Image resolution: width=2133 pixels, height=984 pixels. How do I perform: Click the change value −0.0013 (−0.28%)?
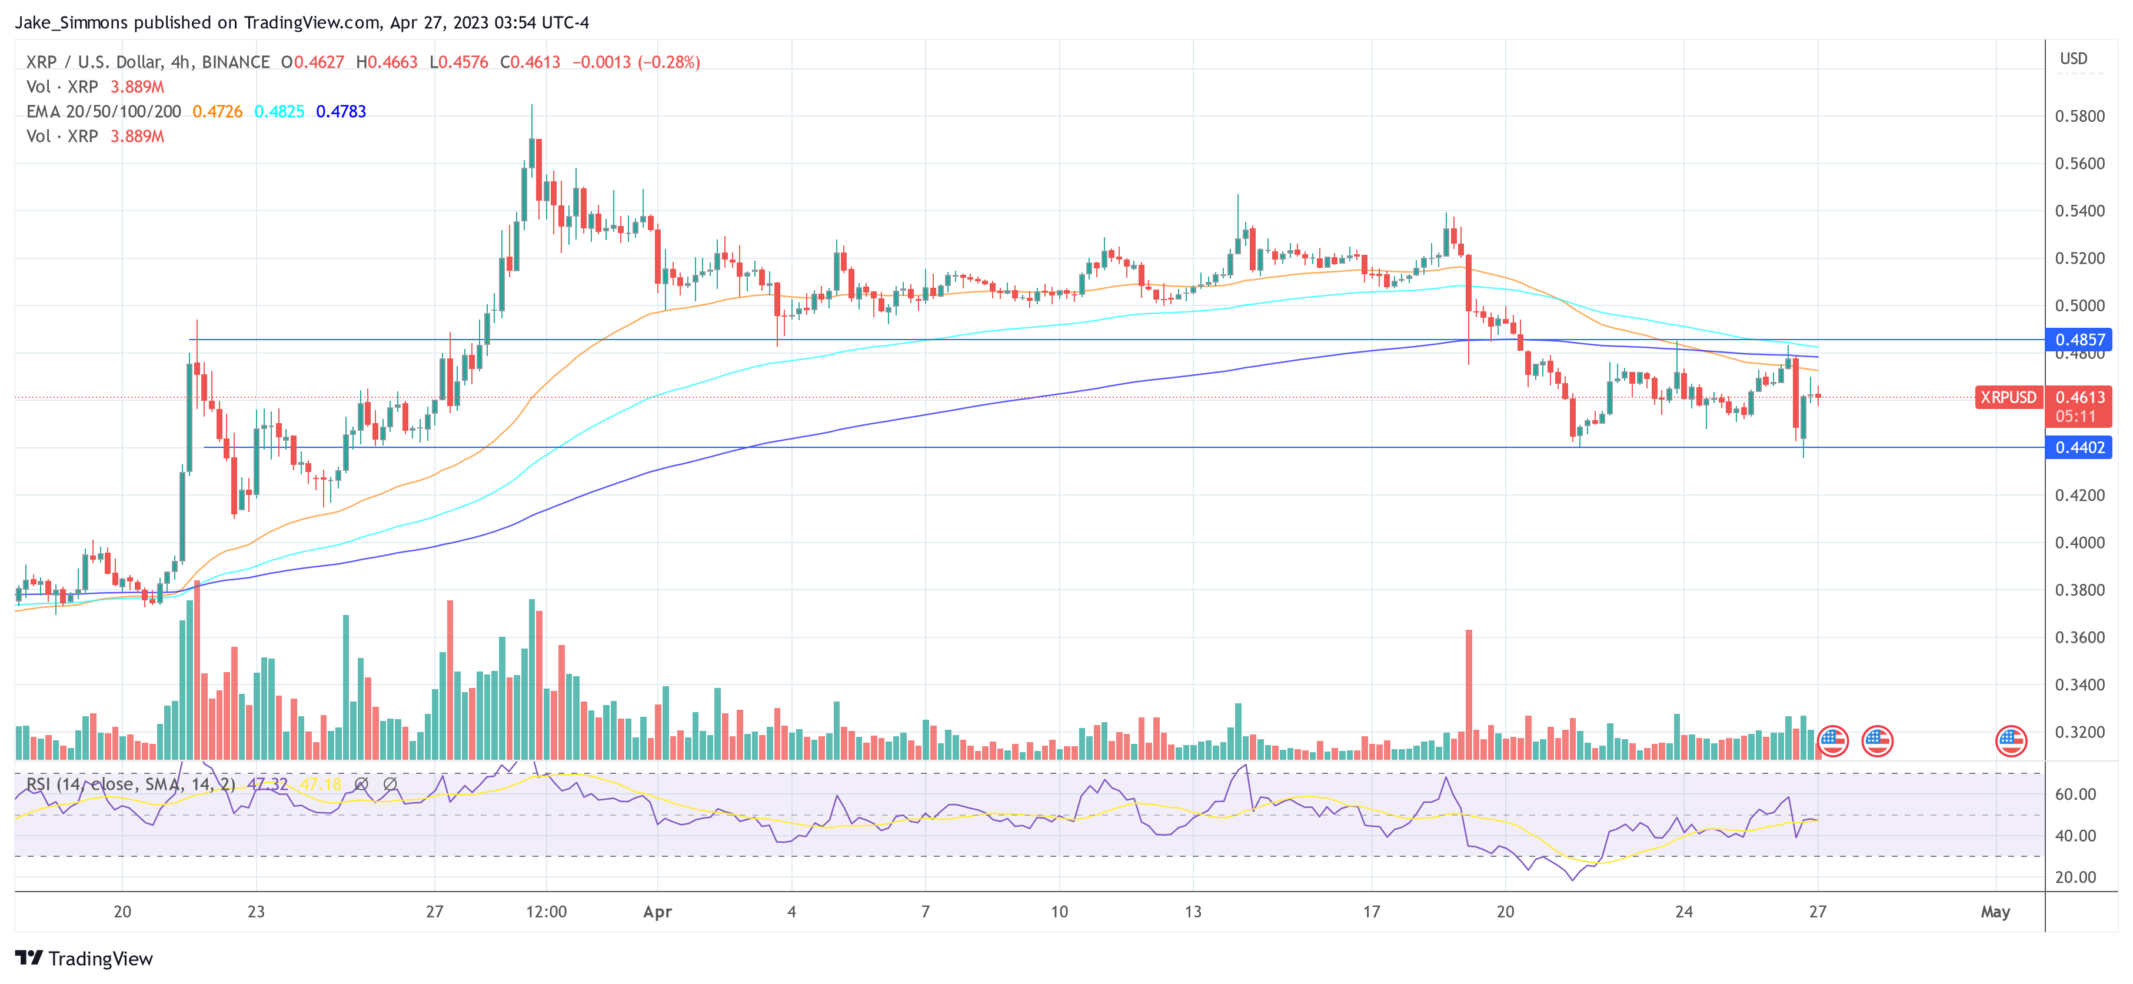pyautogui.click(x=636, y=62)
